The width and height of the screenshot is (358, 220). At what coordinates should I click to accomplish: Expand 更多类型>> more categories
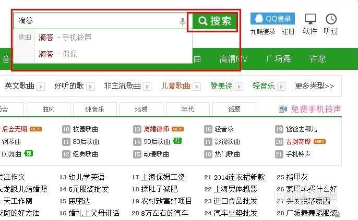coord(315,86)
